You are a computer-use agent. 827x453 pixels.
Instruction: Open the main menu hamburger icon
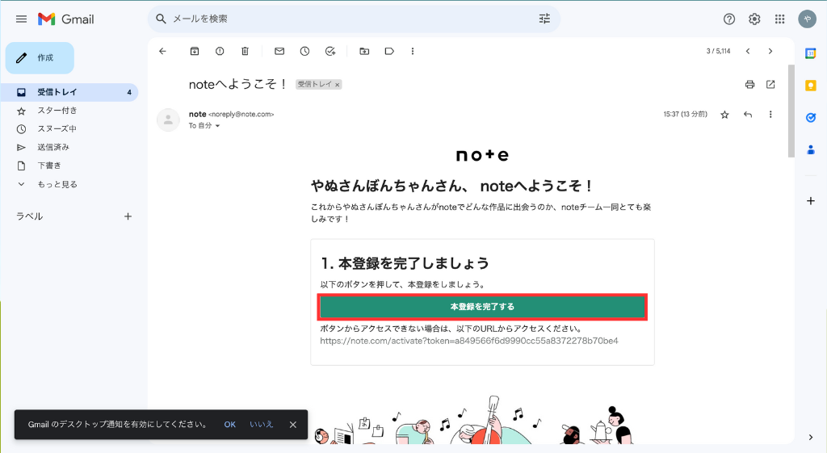coord(21,19)
